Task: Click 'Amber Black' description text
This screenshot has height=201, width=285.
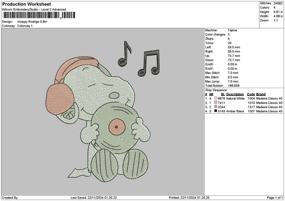Action: point(235,111)
